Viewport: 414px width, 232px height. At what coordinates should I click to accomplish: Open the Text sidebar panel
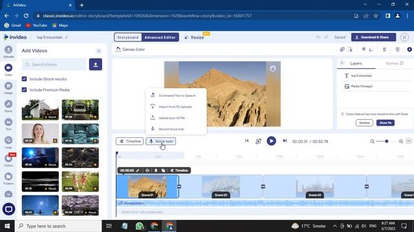8,124
